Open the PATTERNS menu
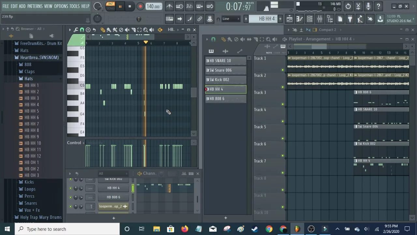Viewport: 417px width, 235px height. point(35,6)
